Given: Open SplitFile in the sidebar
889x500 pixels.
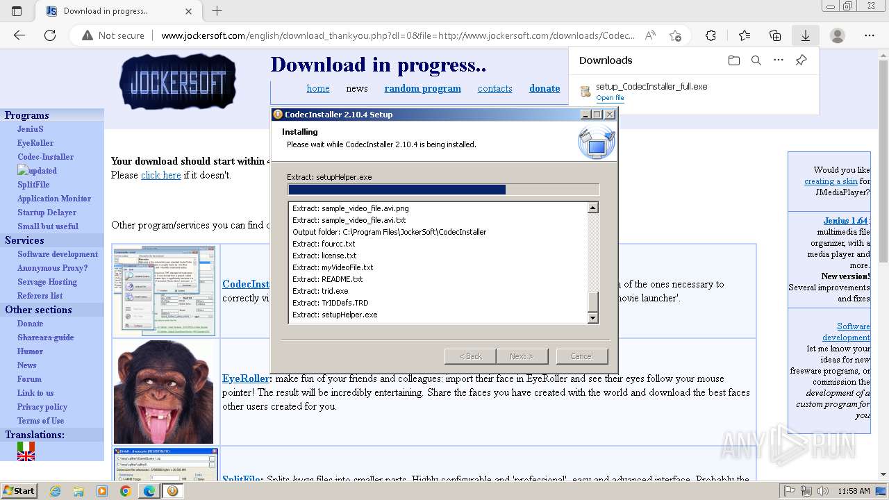Looking at the screenshot, I should (33, 185).
